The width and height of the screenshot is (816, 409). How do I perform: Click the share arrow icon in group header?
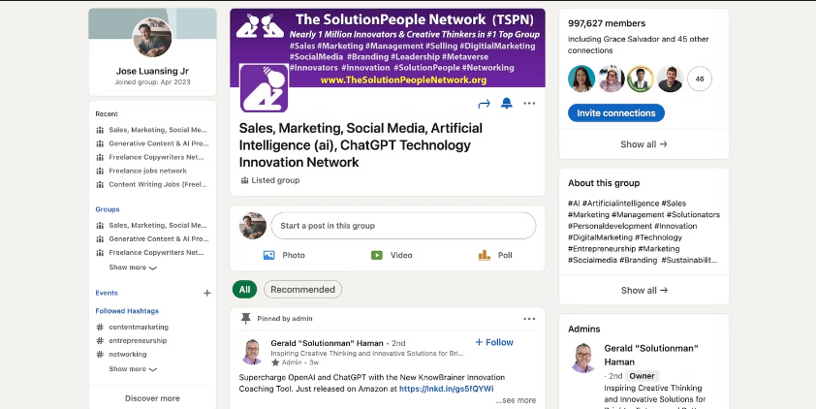tap(485, 104)
